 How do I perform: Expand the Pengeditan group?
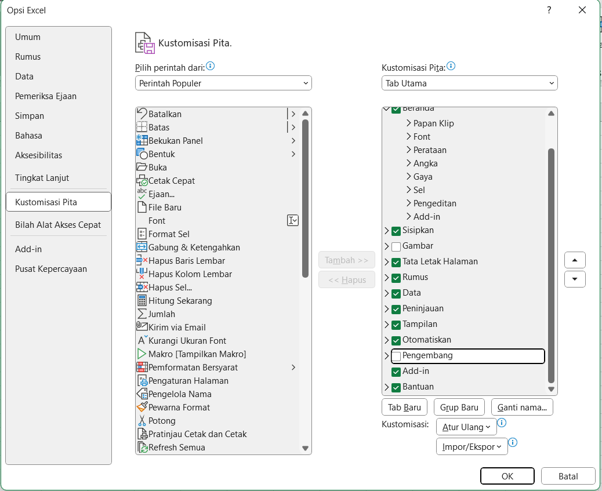[409, 203]
